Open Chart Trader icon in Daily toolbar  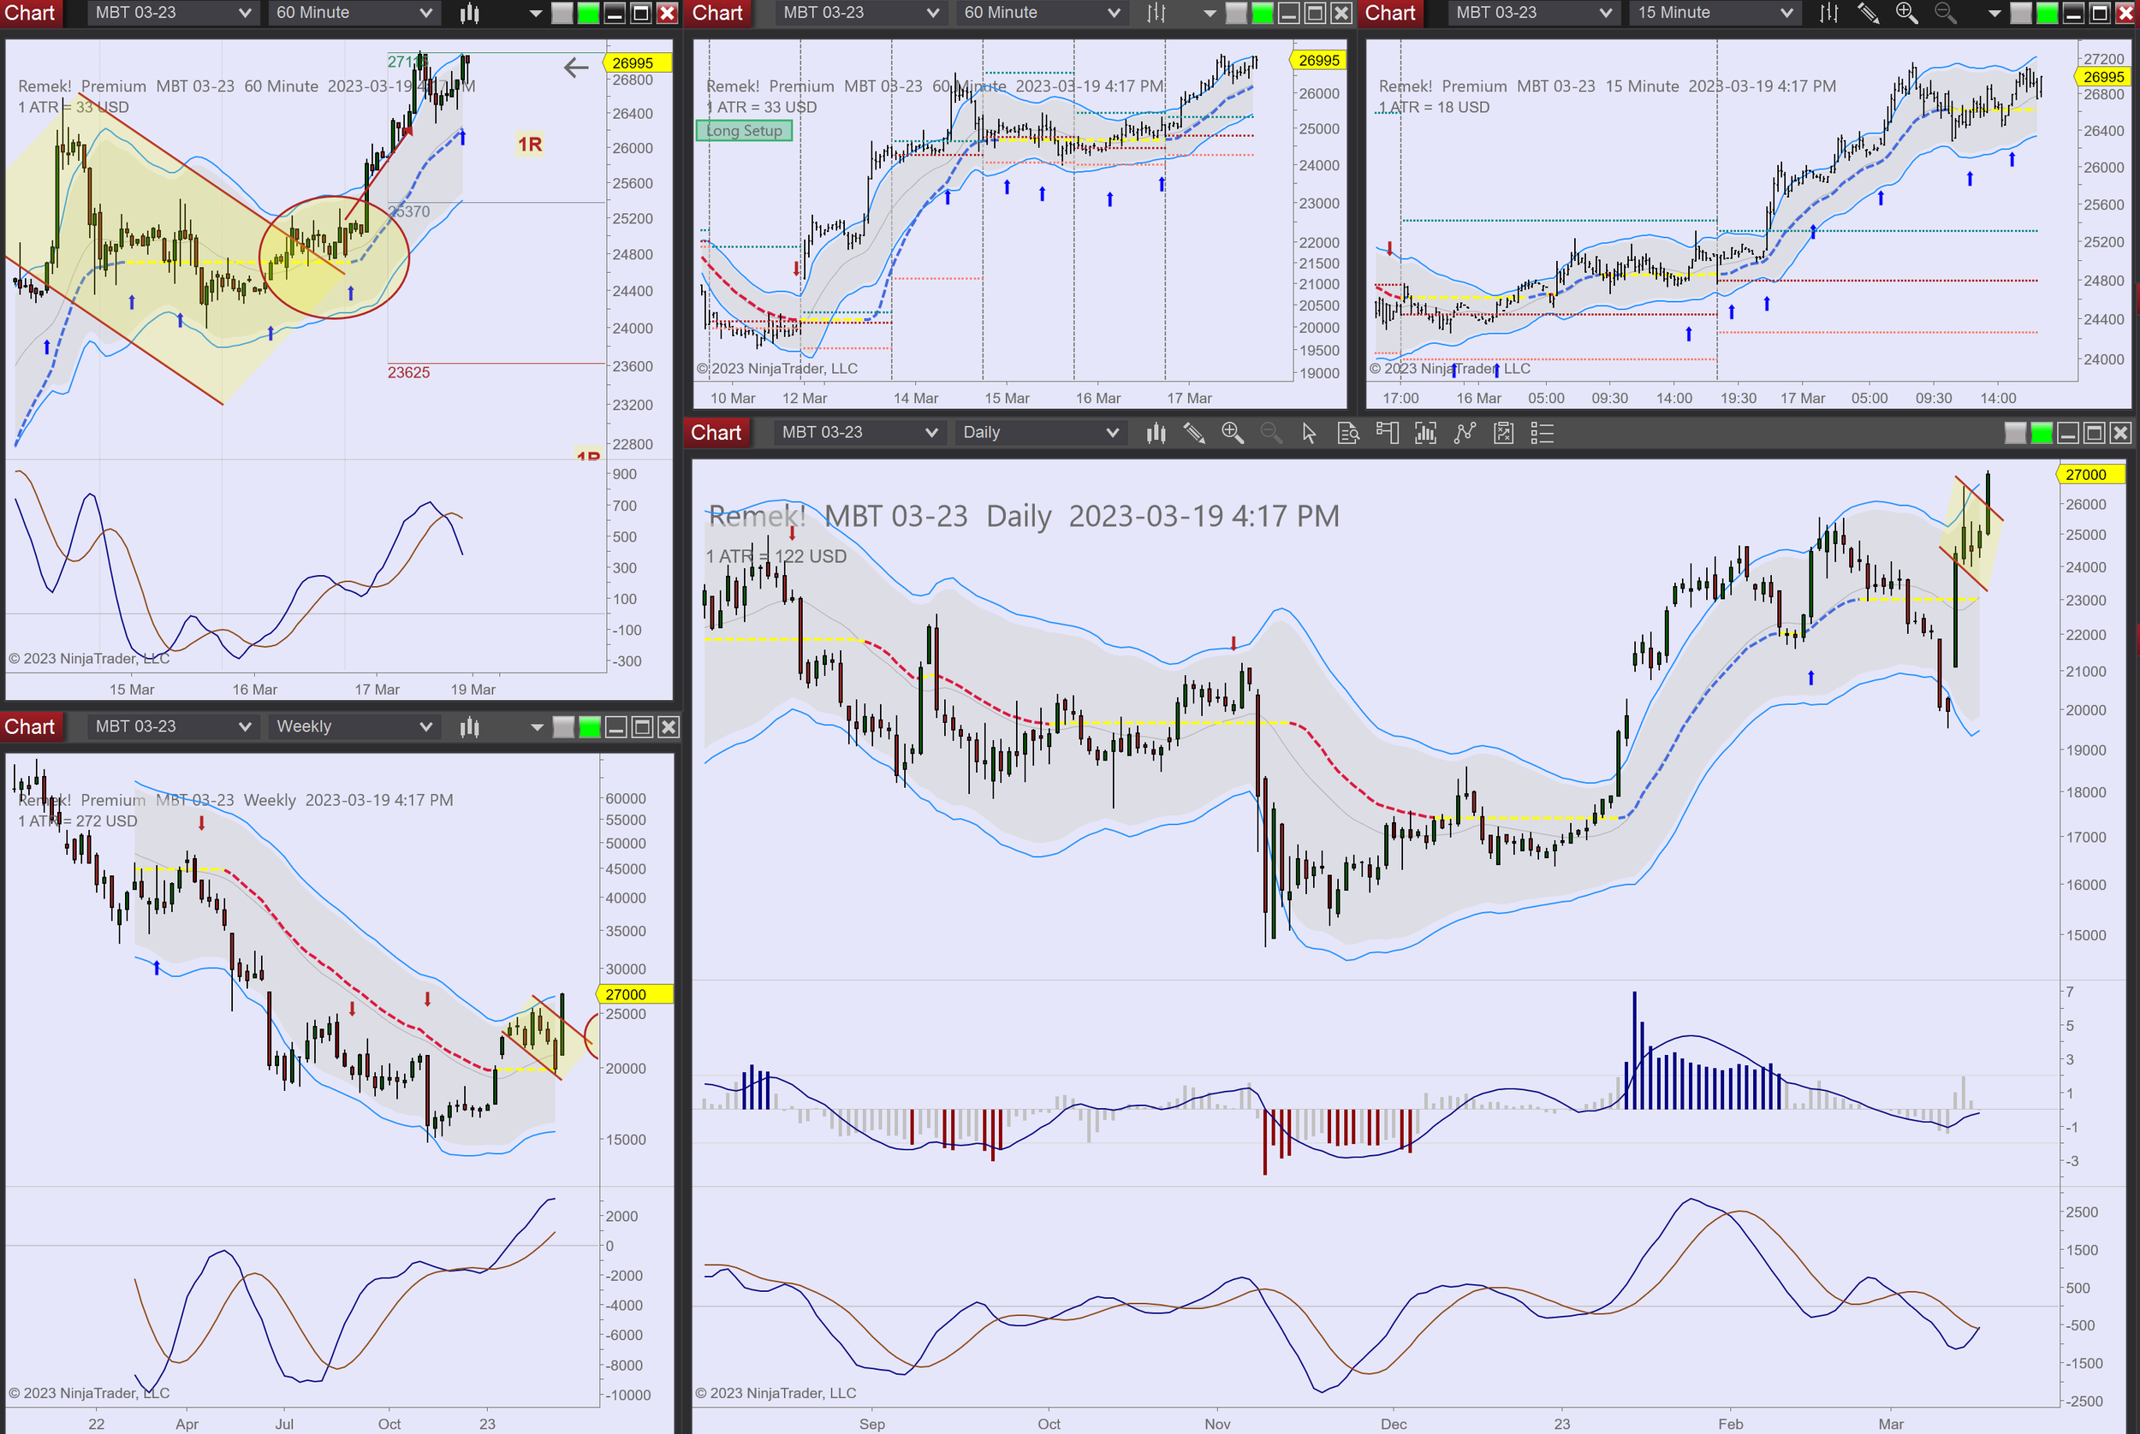1387,433
